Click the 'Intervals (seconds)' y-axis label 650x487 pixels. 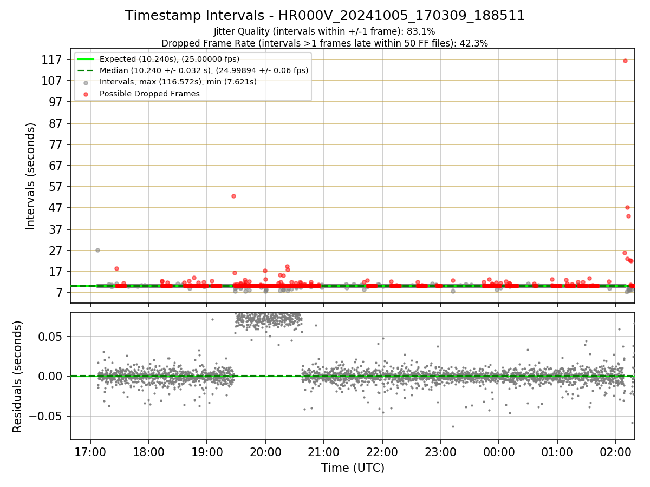coord(31,176)
